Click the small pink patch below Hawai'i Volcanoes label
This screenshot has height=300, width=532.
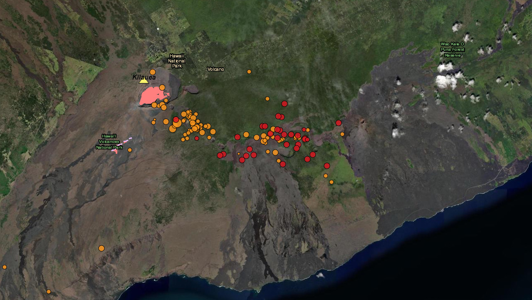(x=114, y=151)
